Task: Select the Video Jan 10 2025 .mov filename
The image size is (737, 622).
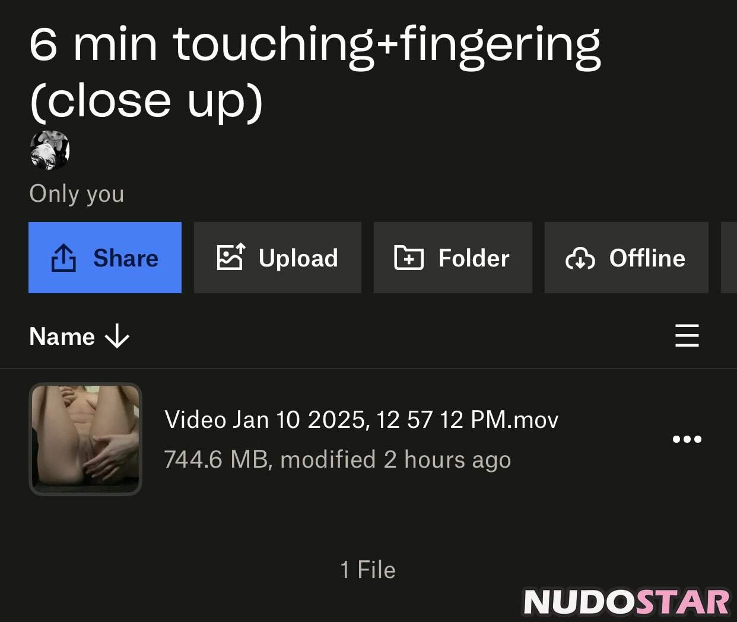Action: point(361,420)
